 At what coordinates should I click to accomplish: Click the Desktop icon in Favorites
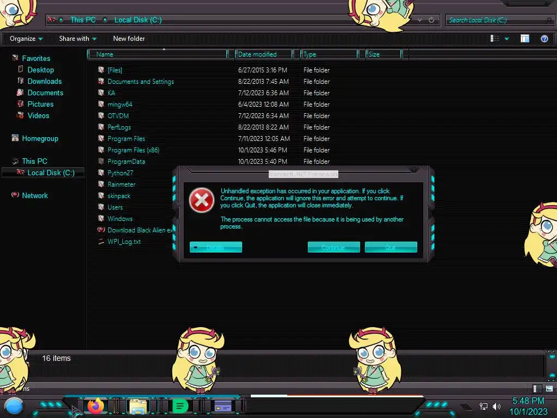[20, 69]
